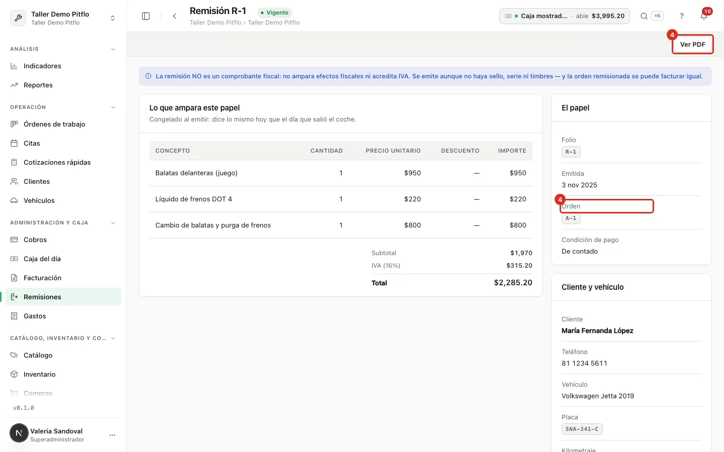Open the Caja mostrador status selector

point(564,16)
